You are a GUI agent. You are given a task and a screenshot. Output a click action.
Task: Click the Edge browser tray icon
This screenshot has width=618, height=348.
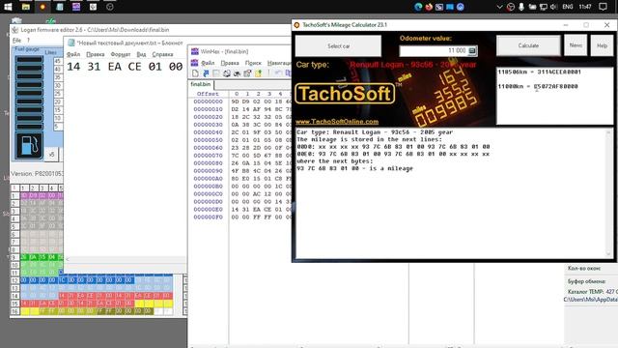(x=418, y=7)
